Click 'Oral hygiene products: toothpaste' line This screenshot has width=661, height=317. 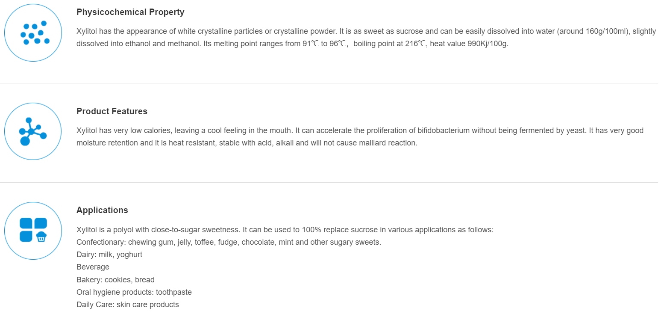(134, 292)
